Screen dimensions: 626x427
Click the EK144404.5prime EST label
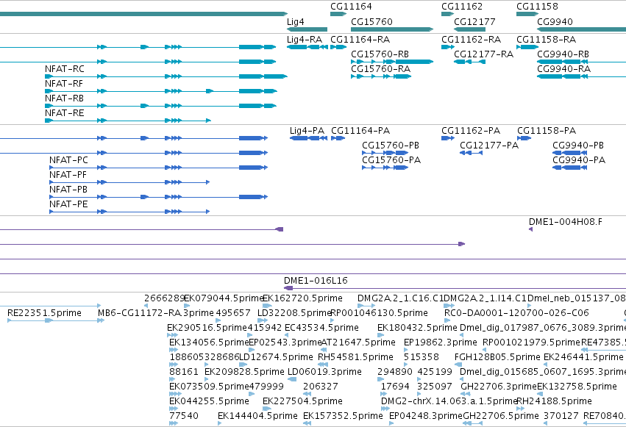click(x=257, y=416)
